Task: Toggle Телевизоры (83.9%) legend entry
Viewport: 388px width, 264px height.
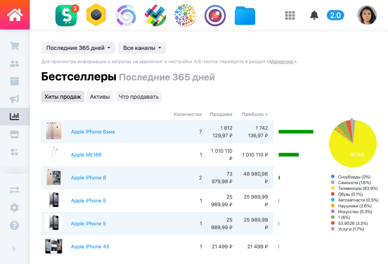Action: pos(354,188)
